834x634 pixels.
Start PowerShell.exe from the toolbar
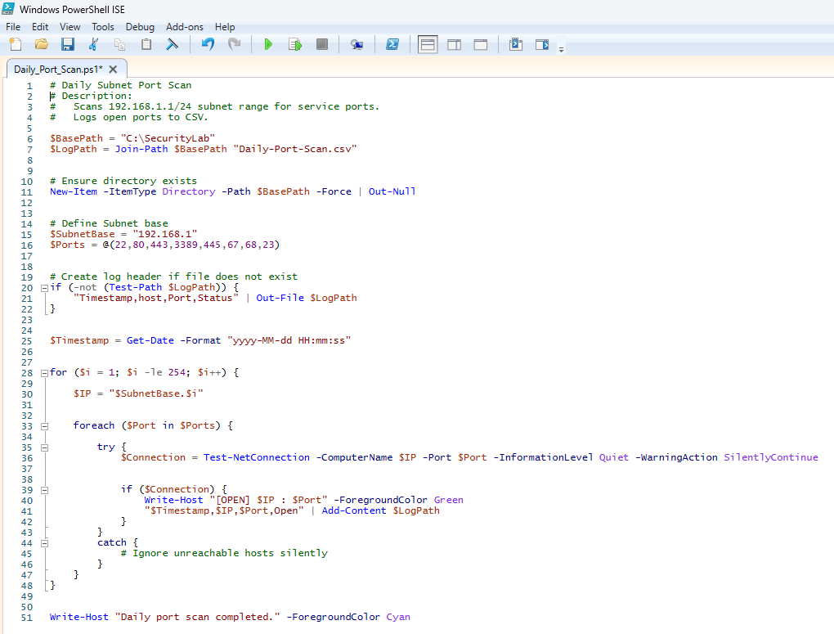coord(392,44)
